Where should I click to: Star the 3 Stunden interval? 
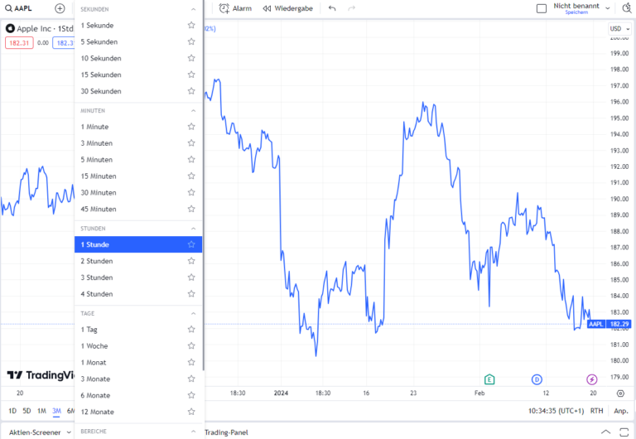pos(191,277)
